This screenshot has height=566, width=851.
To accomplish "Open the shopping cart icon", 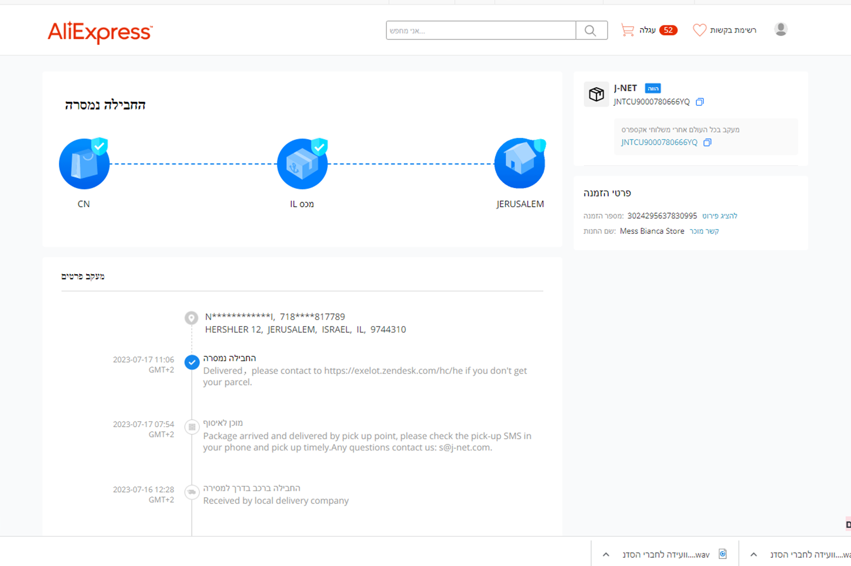I will 628,30.
